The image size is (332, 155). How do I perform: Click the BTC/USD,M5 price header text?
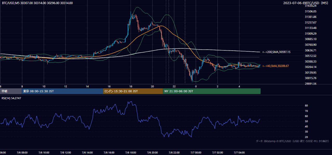37,3
